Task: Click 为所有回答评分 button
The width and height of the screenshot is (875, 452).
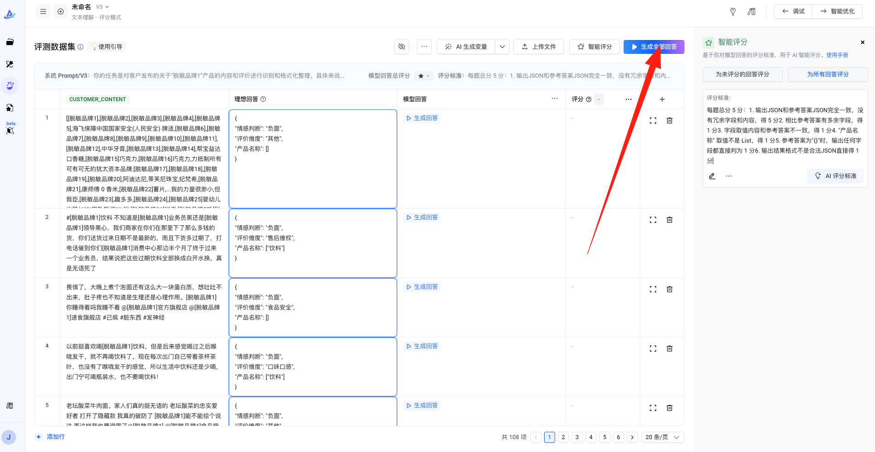Action: pos(828,74)
